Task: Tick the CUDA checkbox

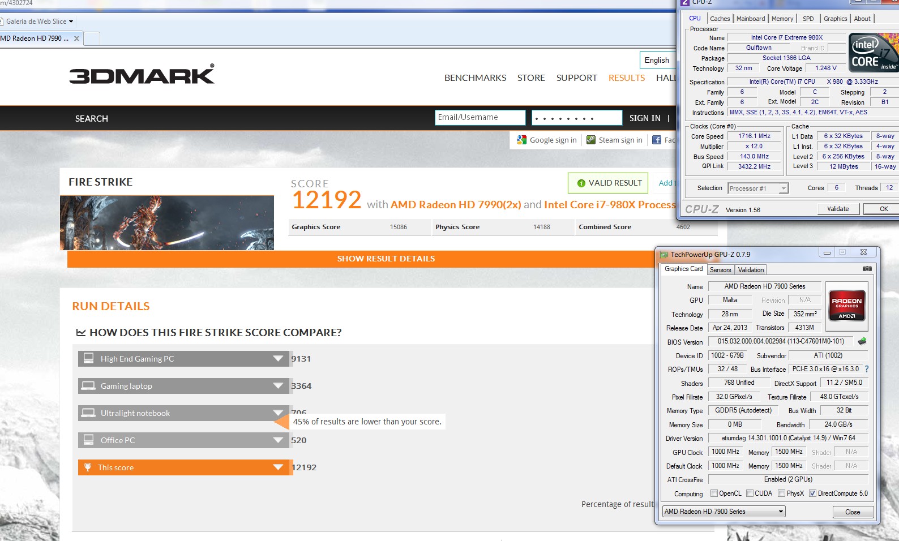Action: tap(750, 493)
